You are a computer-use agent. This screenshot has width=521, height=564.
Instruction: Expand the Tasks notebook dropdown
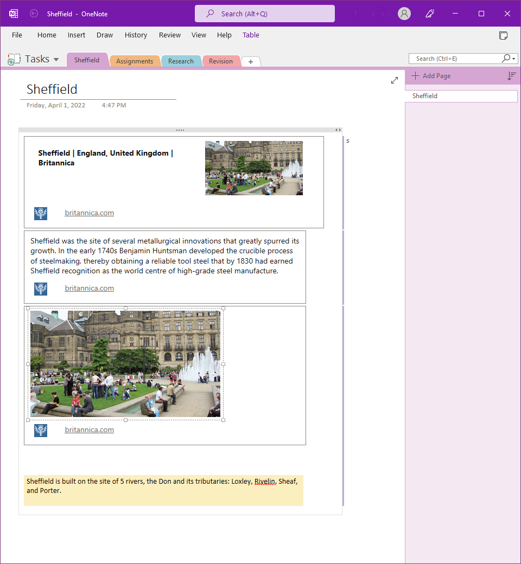pos(56,59)
